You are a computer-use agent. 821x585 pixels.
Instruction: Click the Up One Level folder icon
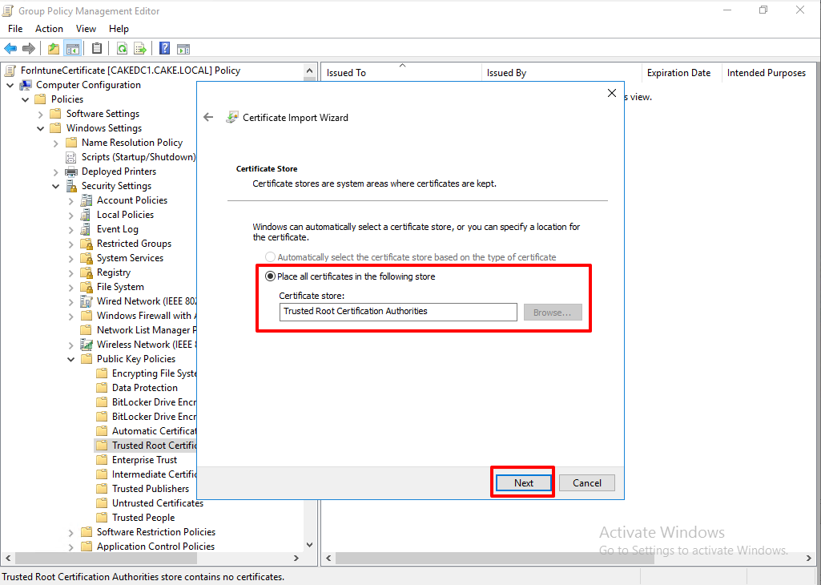coord(54,49)
